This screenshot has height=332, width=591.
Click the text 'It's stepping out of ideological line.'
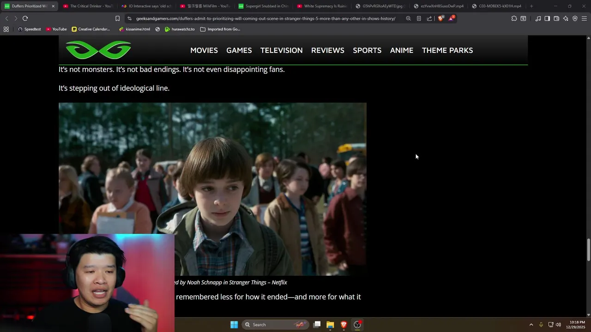click(x=114, y=88)
